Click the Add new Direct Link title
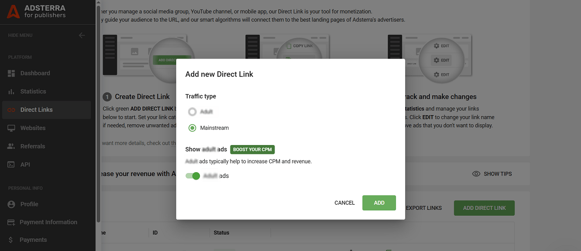 click(x=219, y=74)
